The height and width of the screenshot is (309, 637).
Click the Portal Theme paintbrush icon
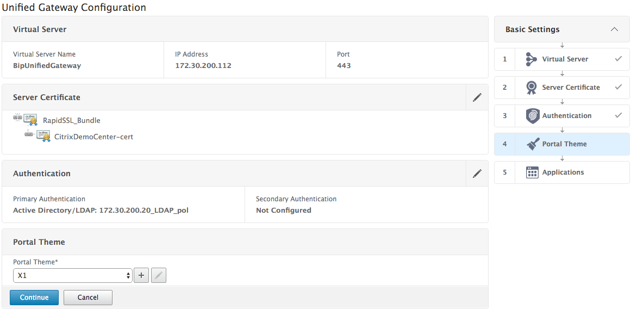coord(533,144)
